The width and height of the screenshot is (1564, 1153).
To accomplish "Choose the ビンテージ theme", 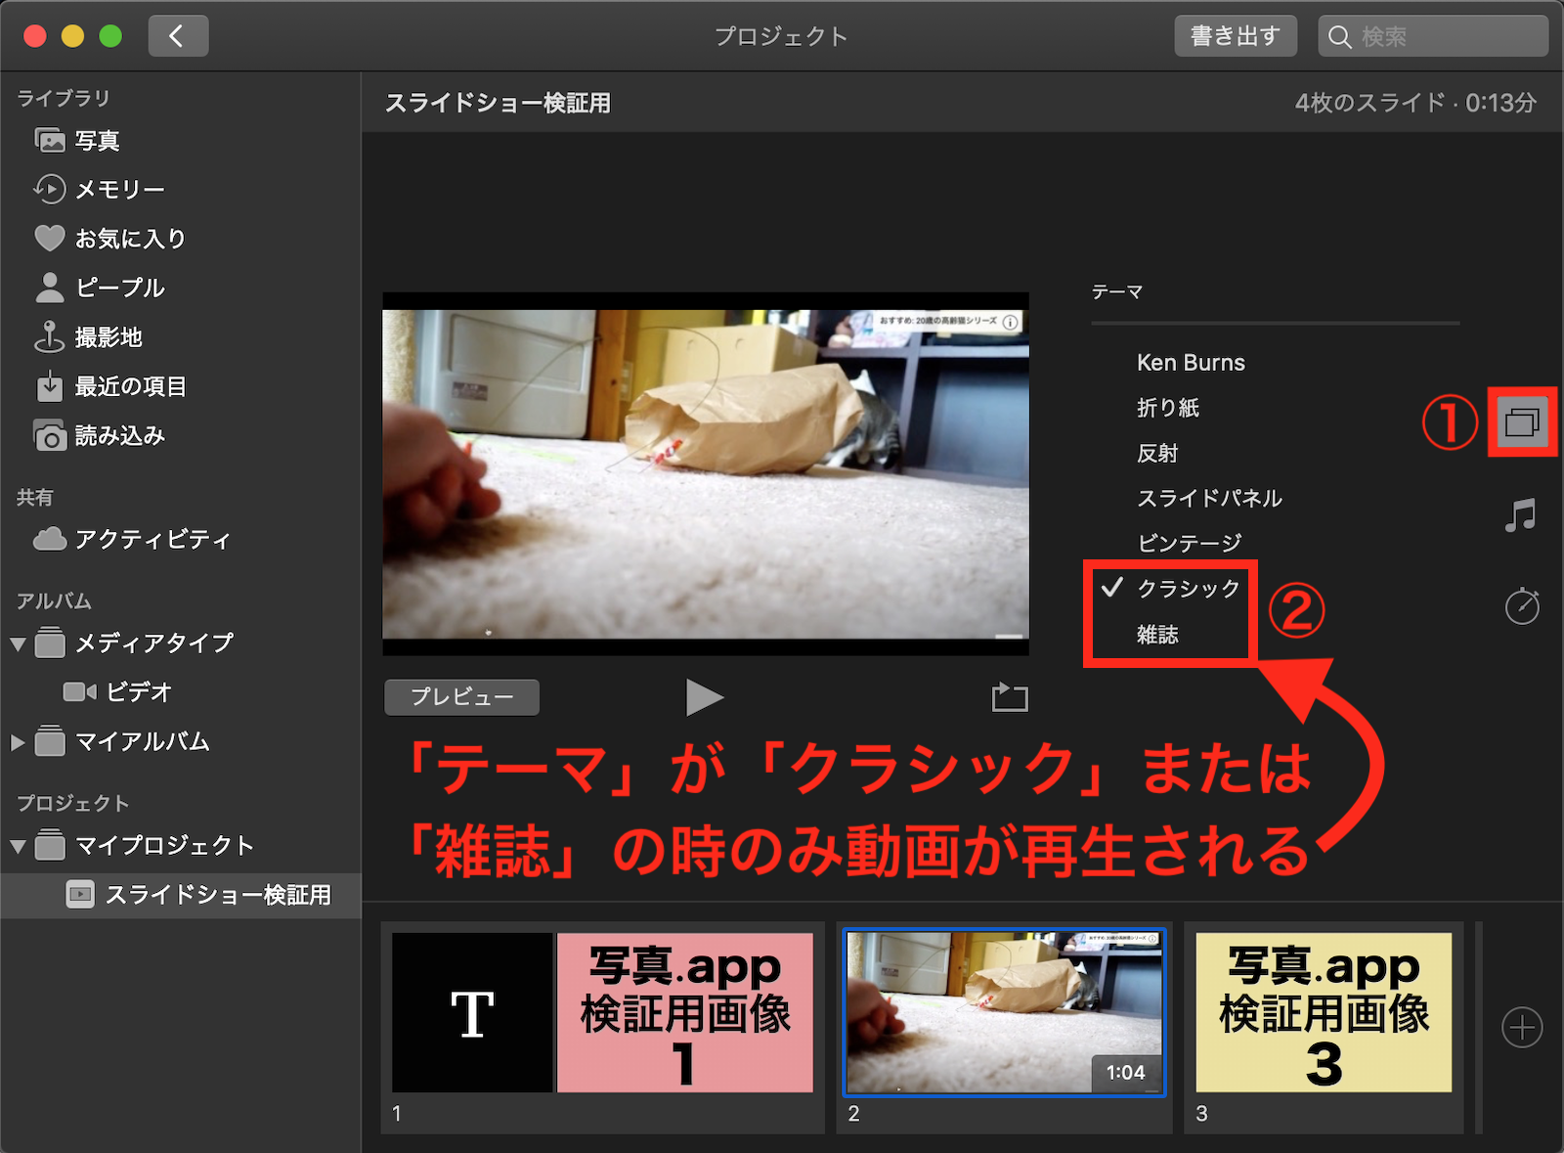I will [x=1190, y=544].
